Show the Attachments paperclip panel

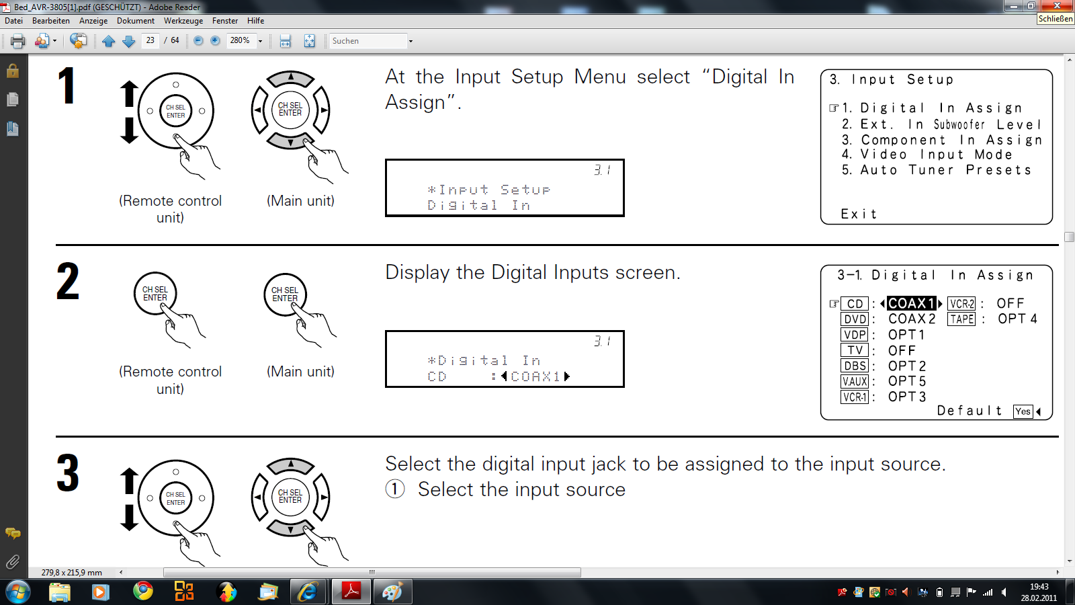[x=13, y=561]
